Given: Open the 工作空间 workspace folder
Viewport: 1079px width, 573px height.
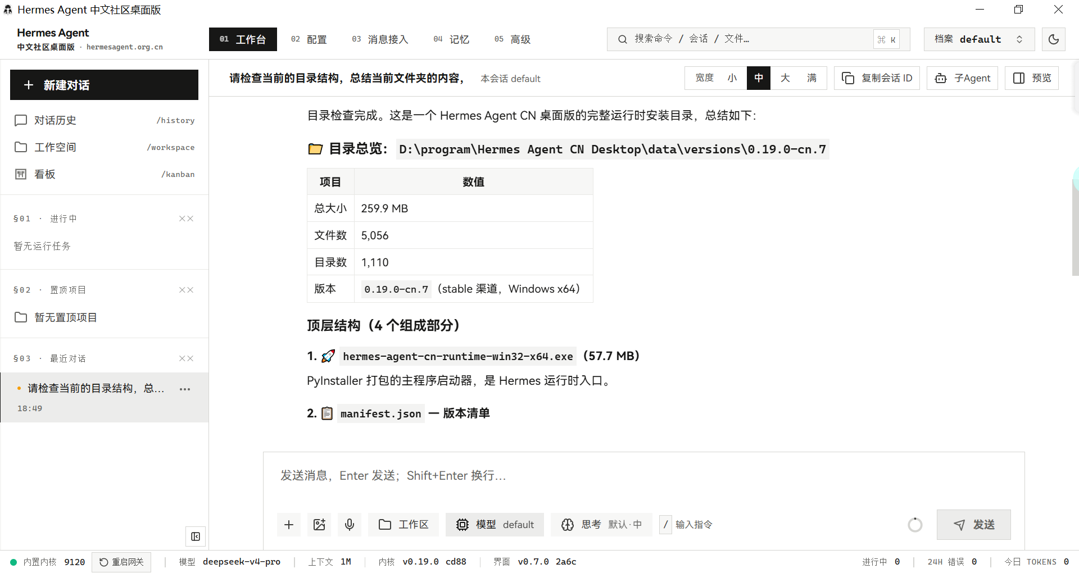Looking at the screenshot, I should pyautogui.click(x=105, y=147).
